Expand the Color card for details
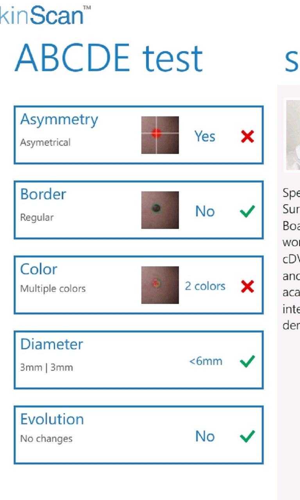300x500 pixels. click(x=139, y=284)
